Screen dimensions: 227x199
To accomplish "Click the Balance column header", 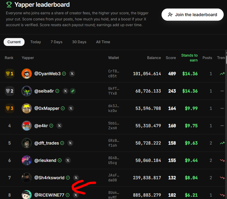I will 154,58.
